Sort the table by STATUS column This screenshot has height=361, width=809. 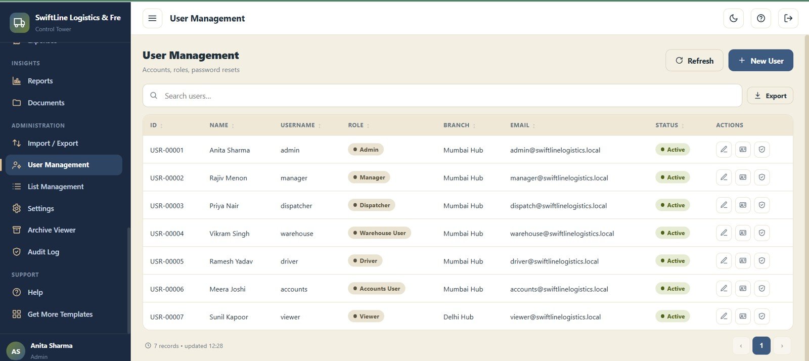coord(670,125)
